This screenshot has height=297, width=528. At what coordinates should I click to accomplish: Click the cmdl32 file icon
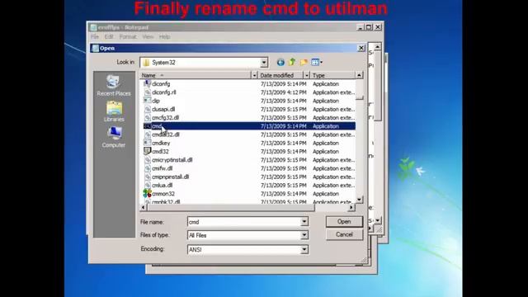point(147,151)
